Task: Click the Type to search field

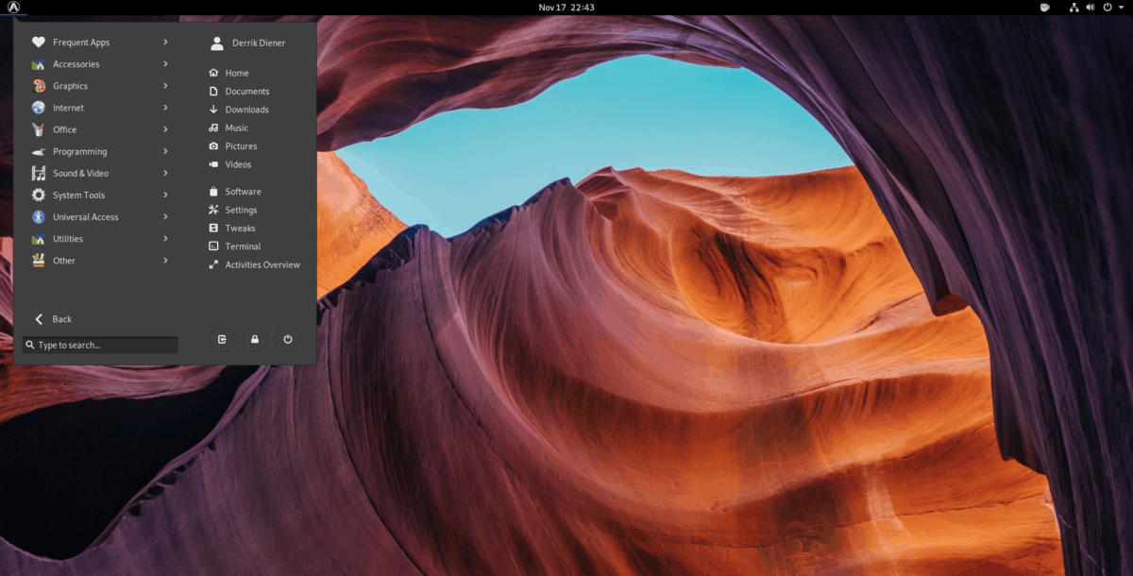Action: pyautogui.click(x=99, y=345)
